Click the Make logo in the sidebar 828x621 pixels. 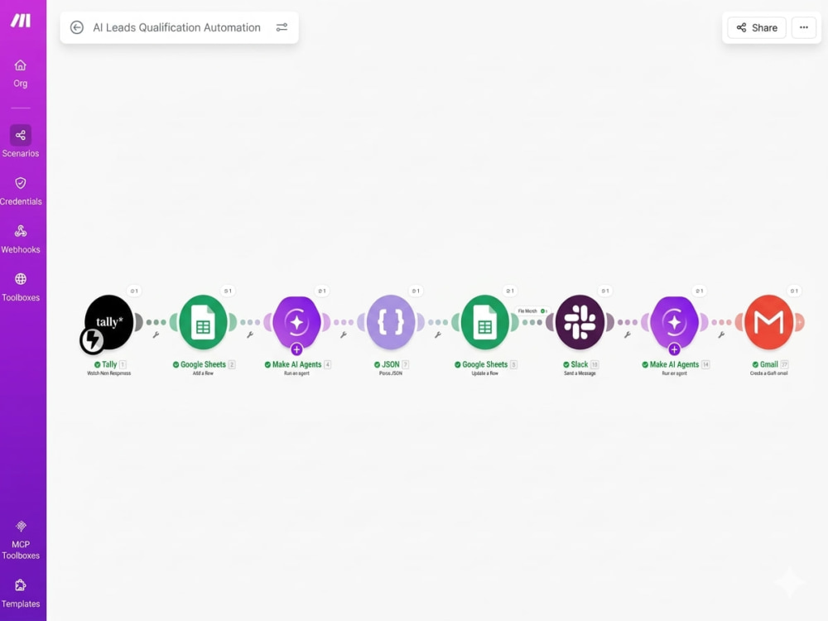pyautogui.click(x=21, y=21)
